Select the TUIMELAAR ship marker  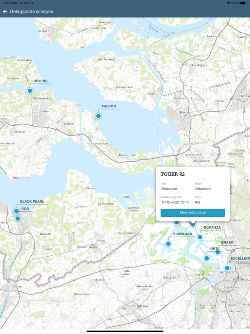pyautogui.click(x=168, y=244)
